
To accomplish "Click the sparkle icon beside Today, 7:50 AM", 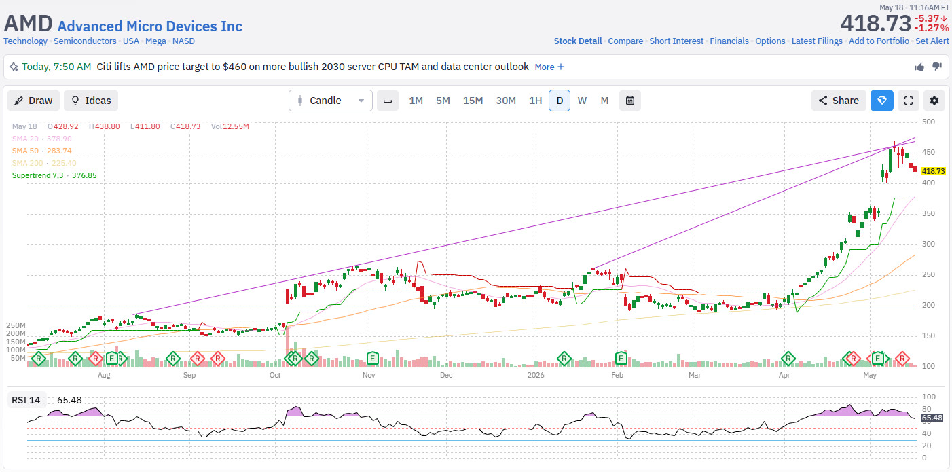I will click(x=14, y=67).
